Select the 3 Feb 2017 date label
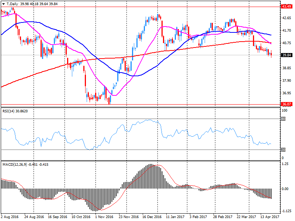The image size is (295, 221). [x=198, y=217]
